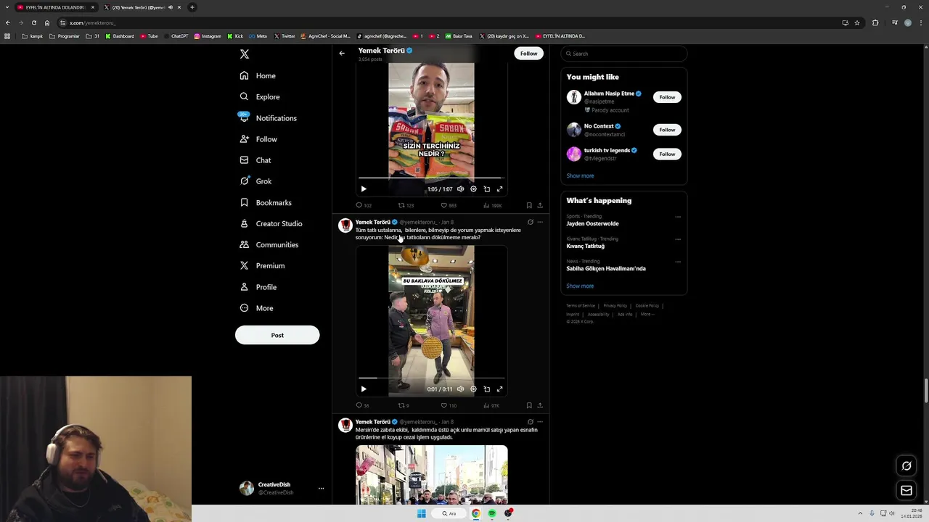Repost the post with 9 reposts
This screenshot has width=929, height=522.
pyautogui.click(x=401, y=405)
